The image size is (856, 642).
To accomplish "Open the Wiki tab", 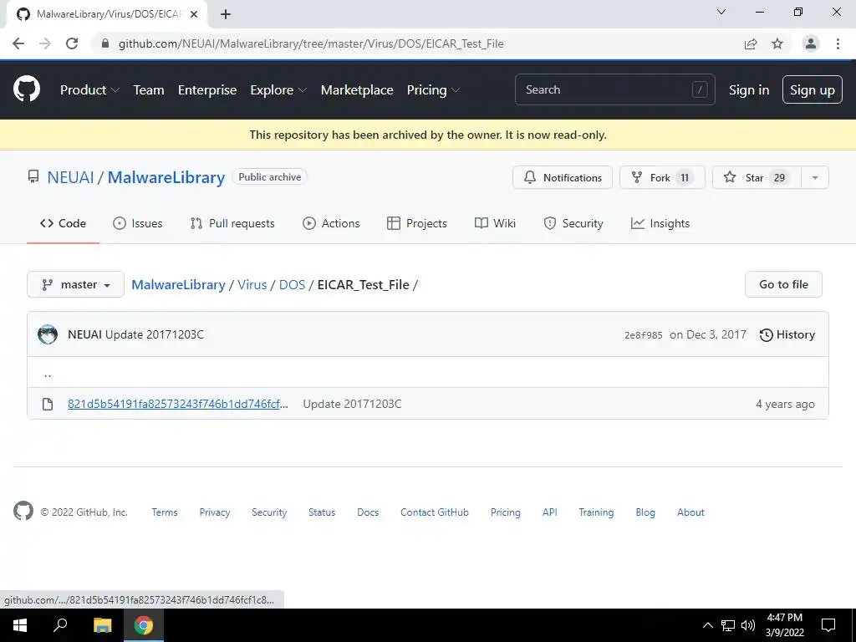I will click(x=495, y=223).
